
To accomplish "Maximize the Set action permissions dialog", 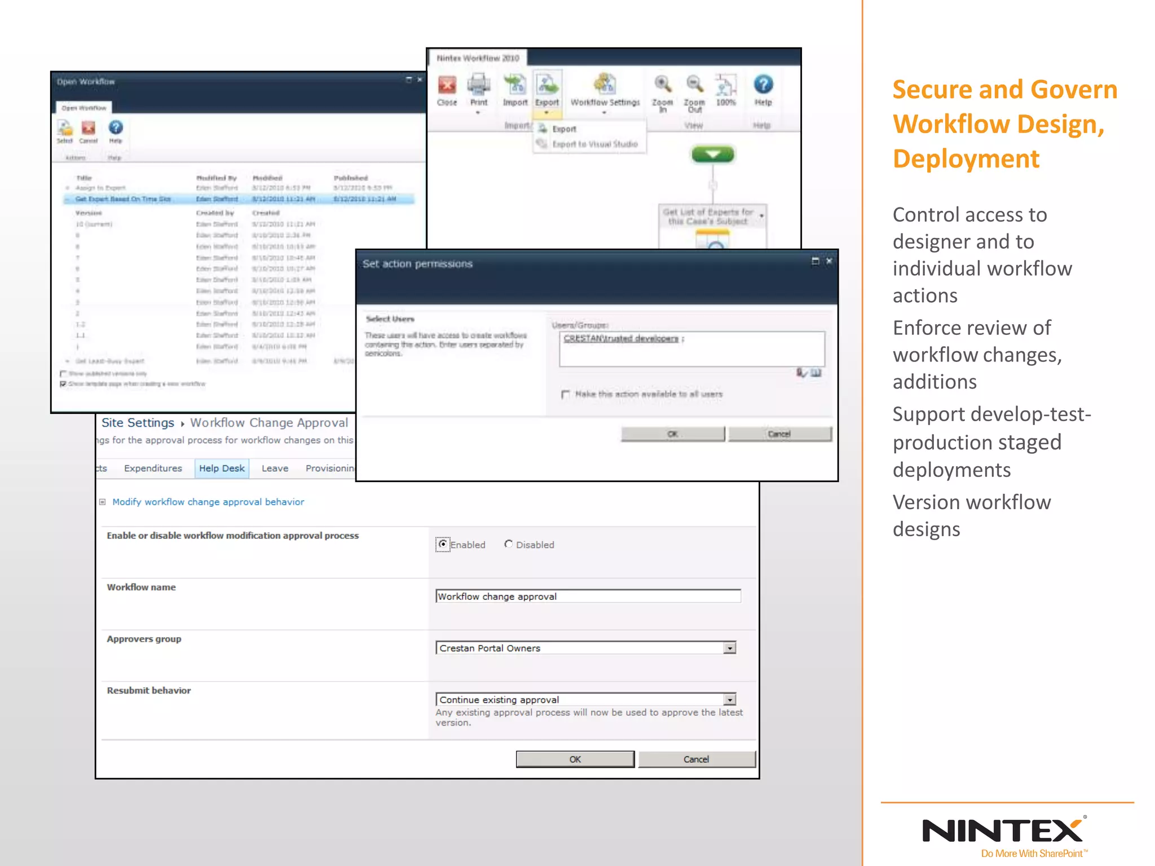I will [815, 261].
